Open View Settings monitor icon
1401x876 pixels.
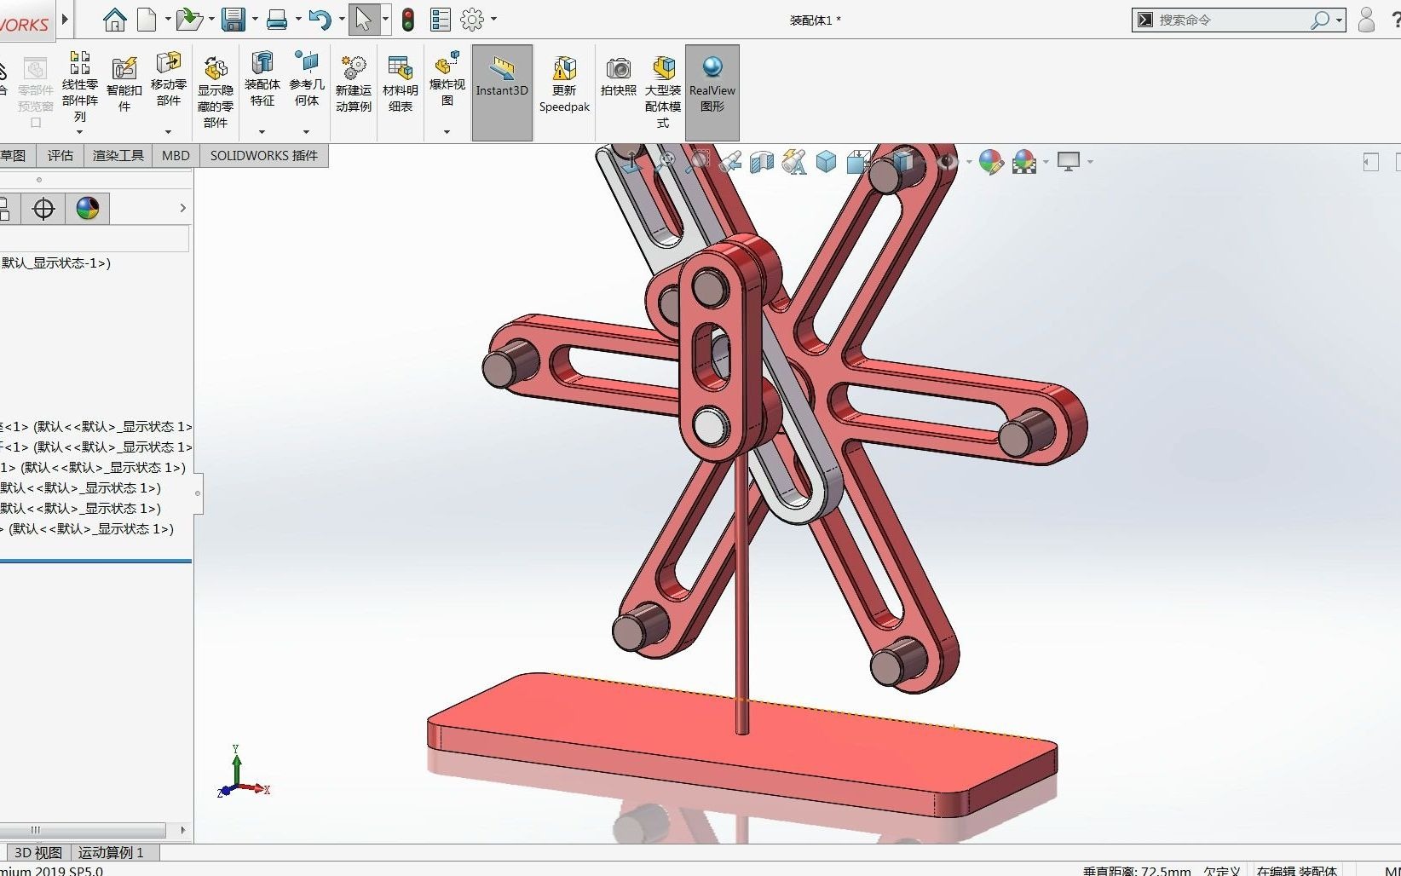pyautogui.click(x=1069, y=161)
